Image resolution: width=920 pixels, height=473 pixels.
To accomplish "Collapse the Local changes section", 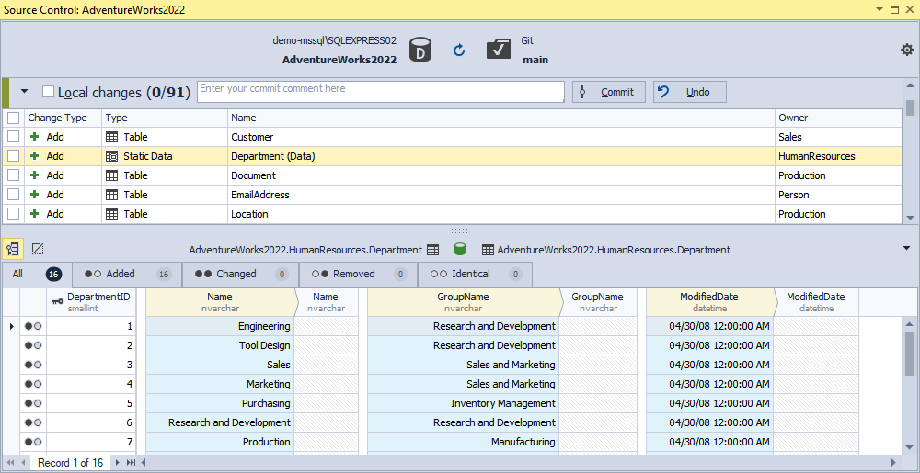I will point(24,91).
